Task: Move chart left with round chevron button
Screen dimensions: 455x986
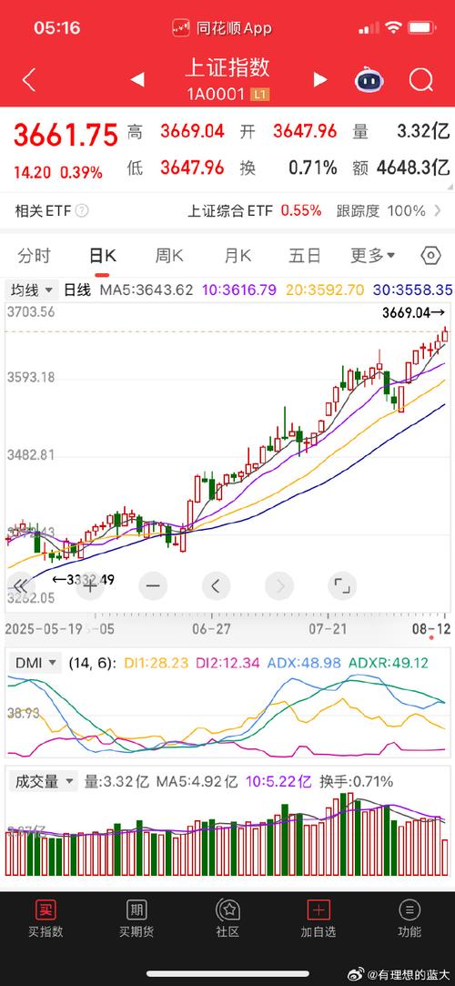Action: tap(216, 586)
